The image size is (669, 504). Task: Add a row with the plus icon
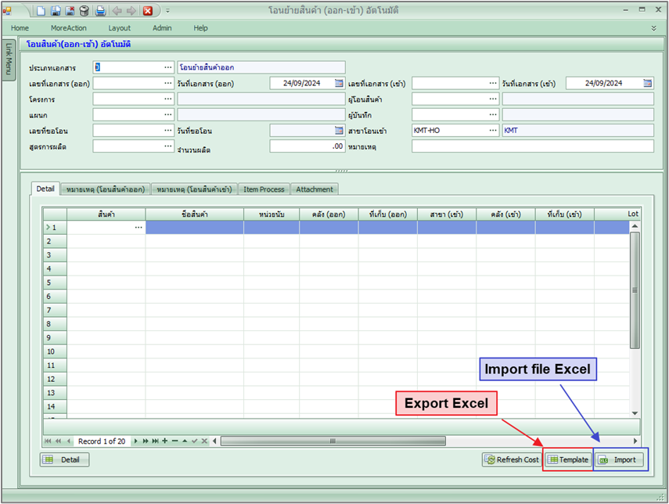click(x=164, y=441)
